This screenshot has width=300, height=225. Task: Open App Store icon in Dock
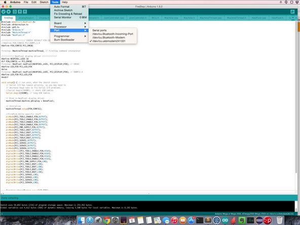pyautogui.click(x=191, y=220)
